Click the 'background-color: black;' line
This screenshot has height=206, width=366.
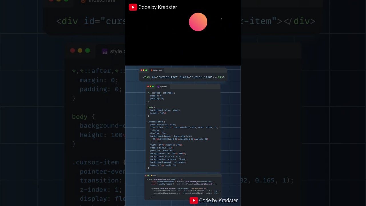[165, 110]
